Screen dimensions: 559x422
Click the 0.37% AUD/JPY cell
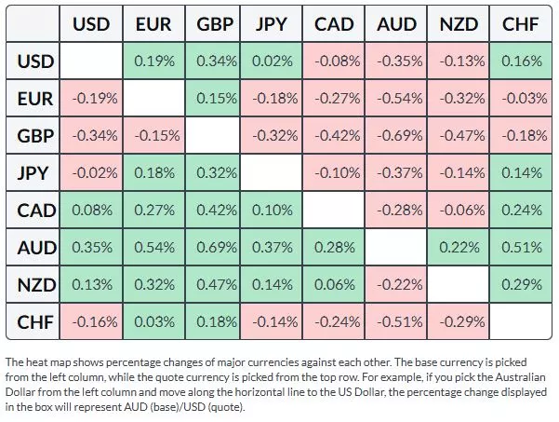tap(274, 248)
